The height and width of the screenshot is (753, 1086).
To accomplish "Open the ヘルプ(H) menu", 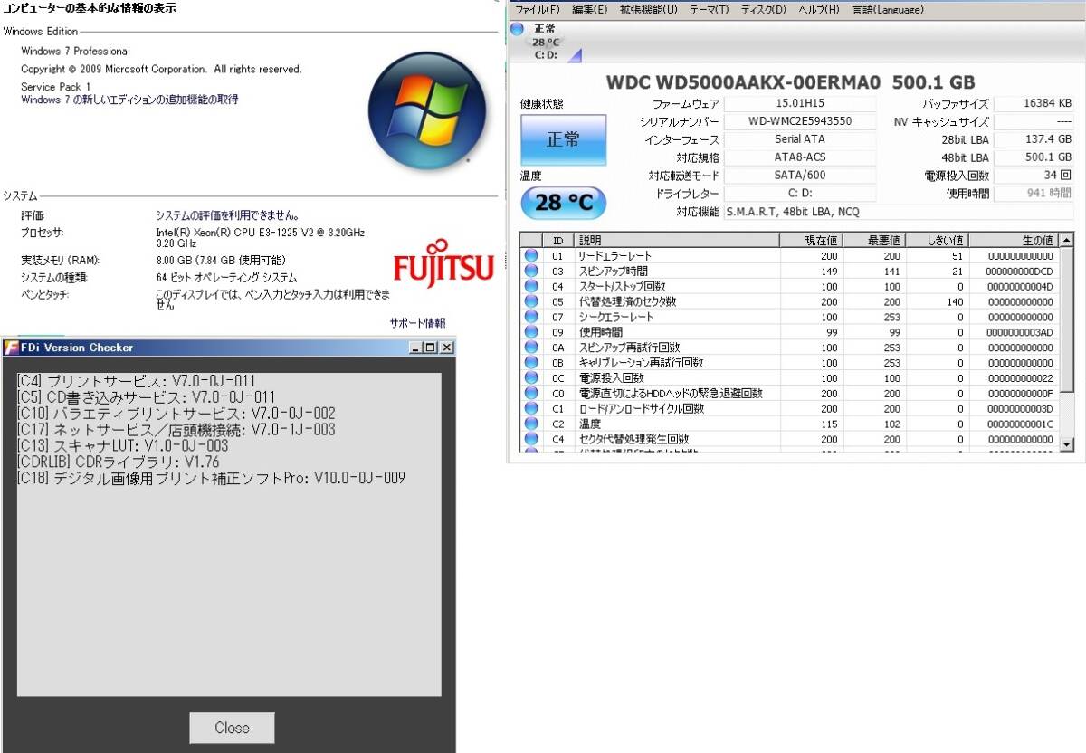I will pos(818,10).
